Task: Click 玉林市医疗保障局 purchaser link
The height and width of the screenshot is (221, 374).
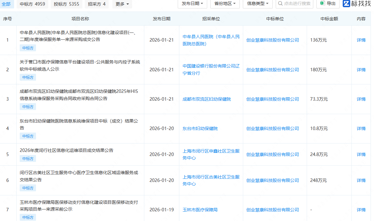Action: (200, 209)
